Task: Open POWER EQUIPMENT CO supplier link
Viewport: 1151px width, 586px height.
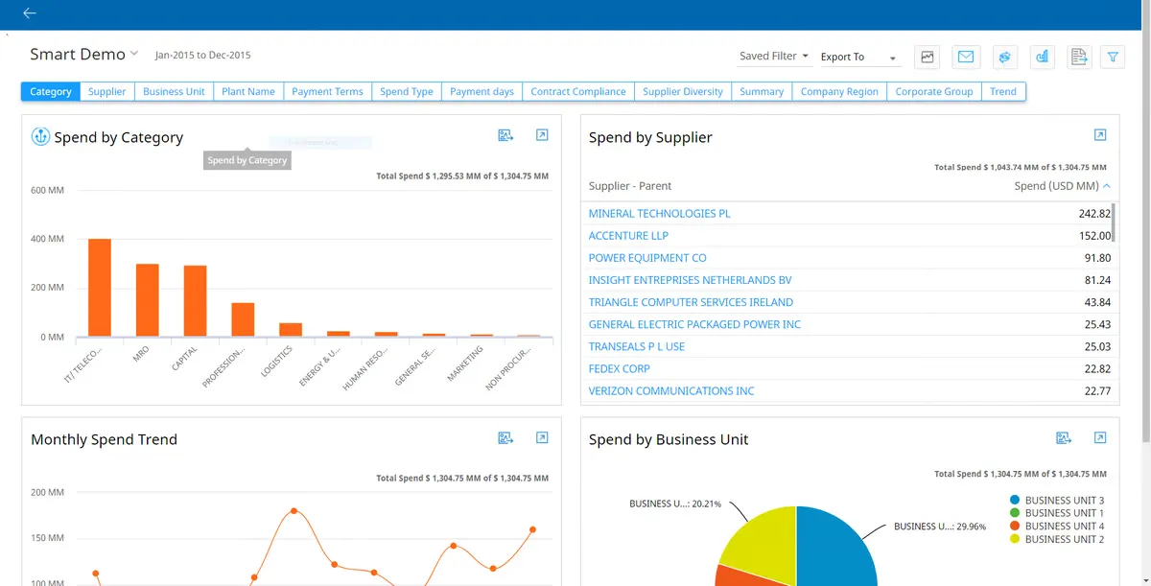Action: tap(647, 257)
